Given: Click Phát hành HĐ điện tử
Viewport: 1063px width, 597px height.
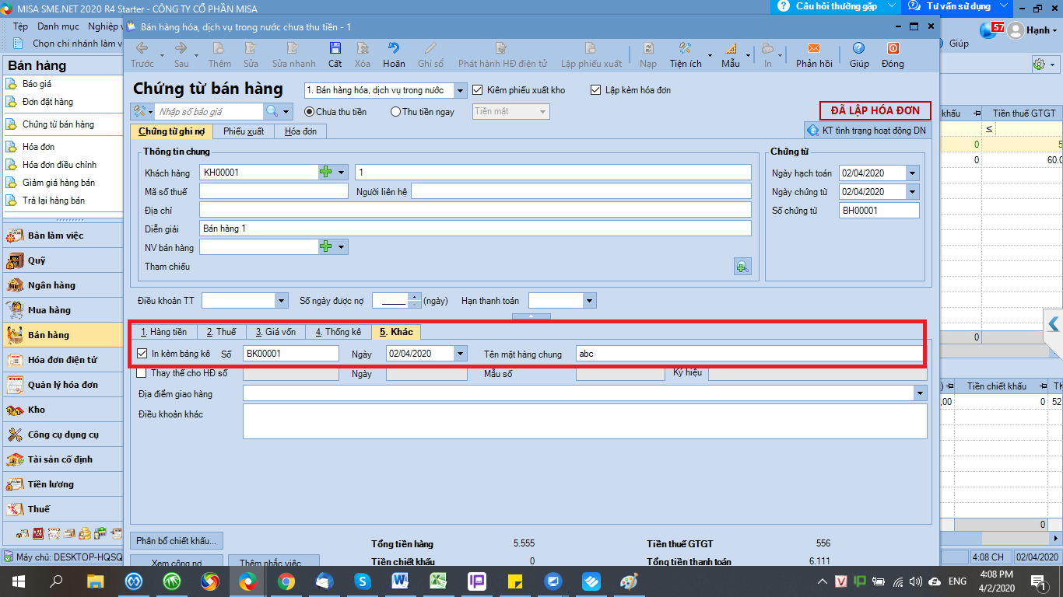Looking at the screenshot, I should (x=503, y=54).
